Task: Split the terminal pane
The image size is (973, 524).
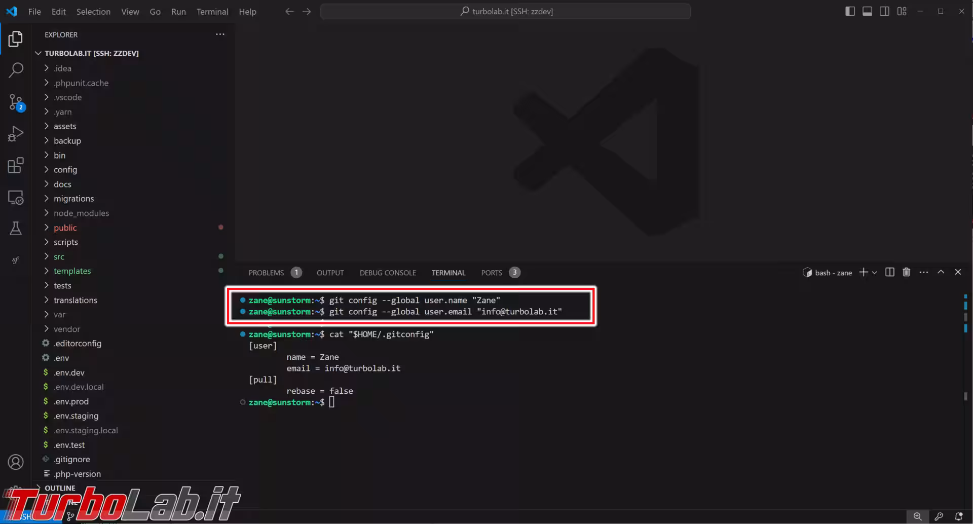Action: coord(889,272)
